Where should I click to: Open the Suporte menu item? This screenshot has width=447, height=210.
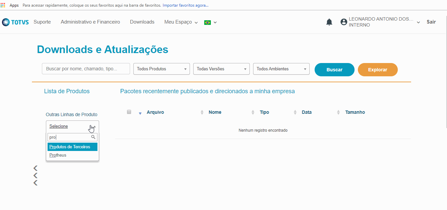(x=42, y=22)
